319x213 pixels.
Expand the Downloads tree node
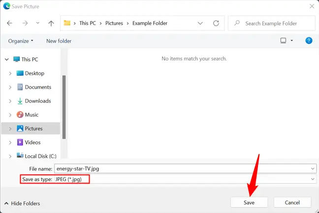[x=10, y=101]
